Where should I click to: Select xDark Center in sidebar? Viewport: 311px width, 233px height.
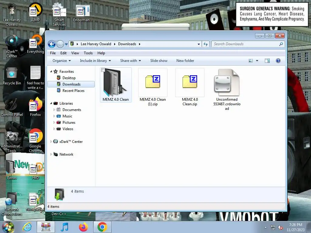click(x=71, y=141)
